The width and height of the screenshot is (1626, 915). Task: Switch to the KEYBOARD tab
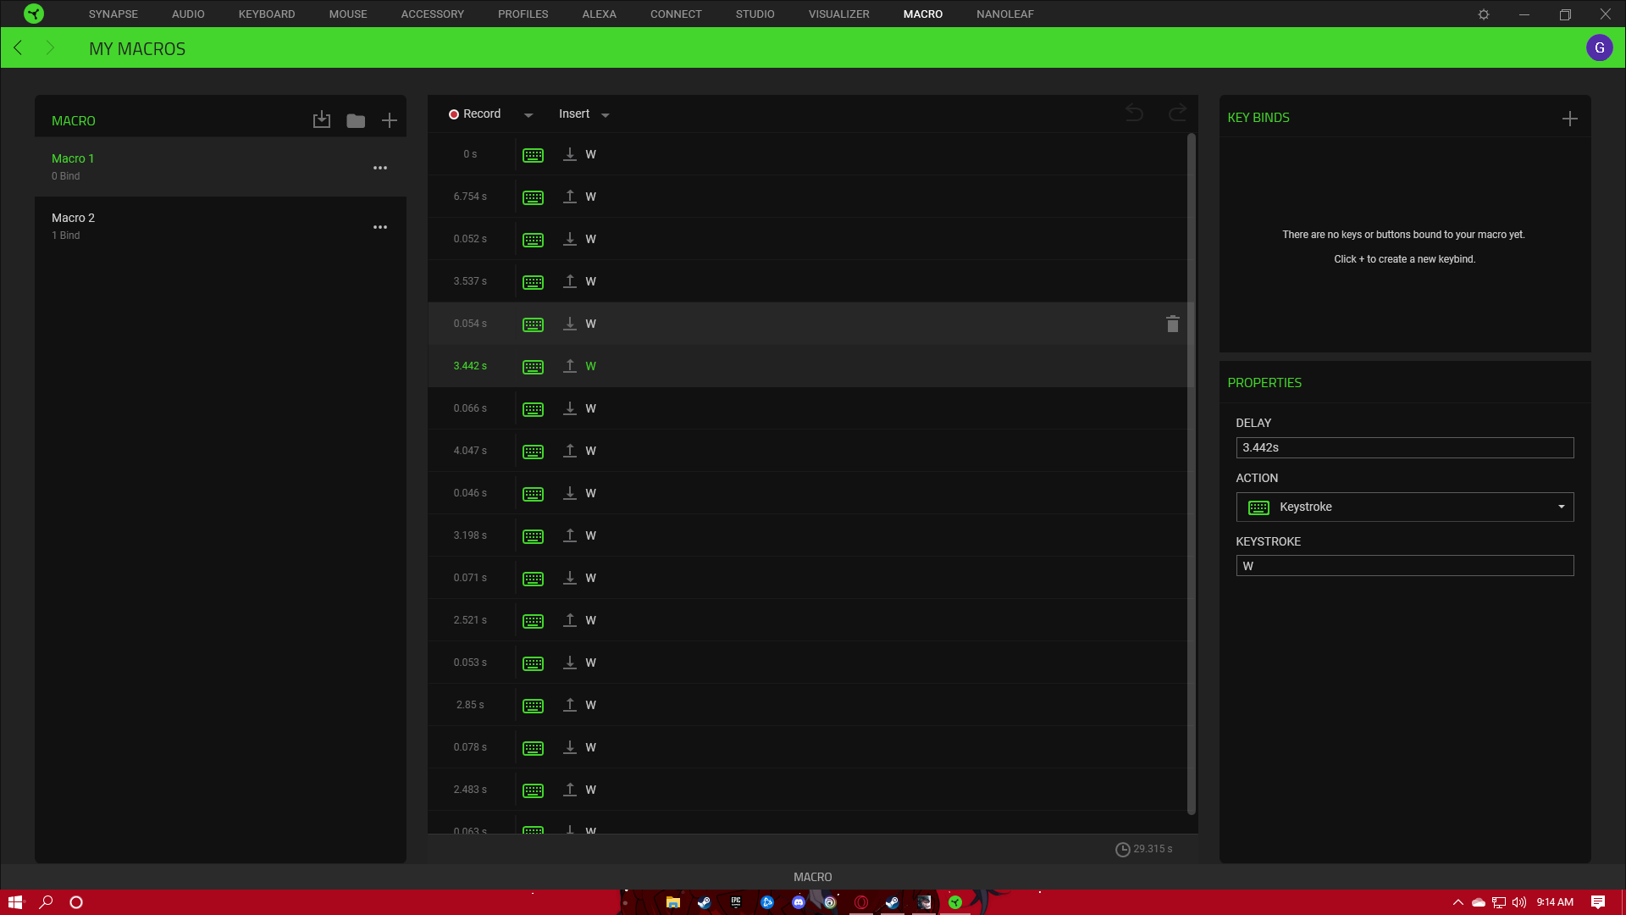tap(267, 14)
